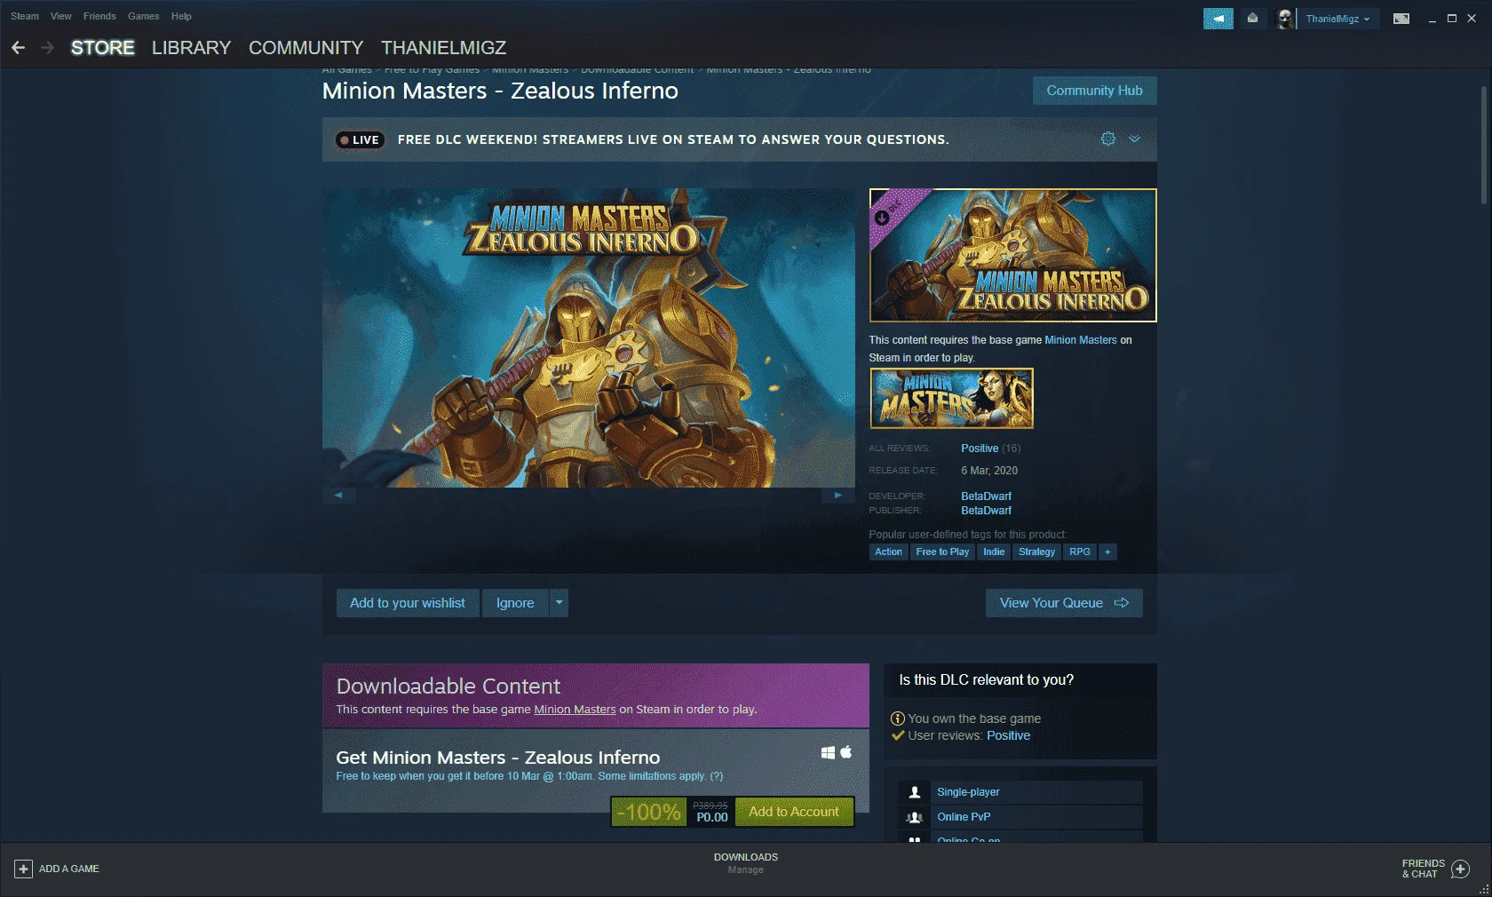Screen dimensions: 1492x897
Task: Open broadcast settings gear icon
Action: [1107, 139]
